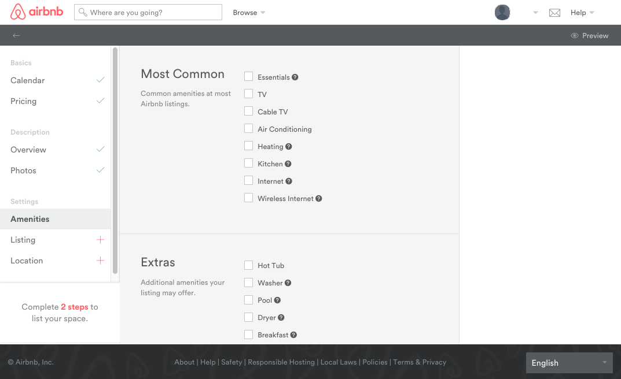Screen dimensions: 621x379
Task: Open the English language selector
Action: 569,363
